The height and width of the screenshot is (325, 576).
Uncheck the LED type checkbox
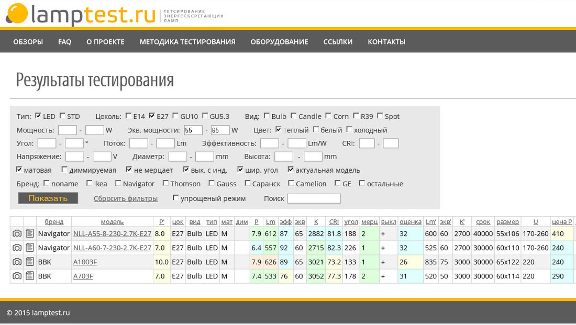(38, 116)
